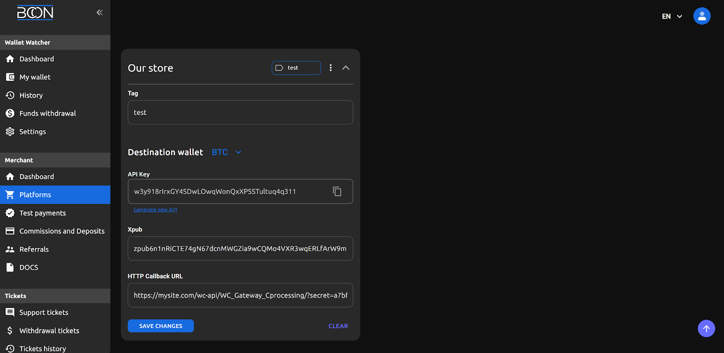Click the CLEAR button

point(338,326)
